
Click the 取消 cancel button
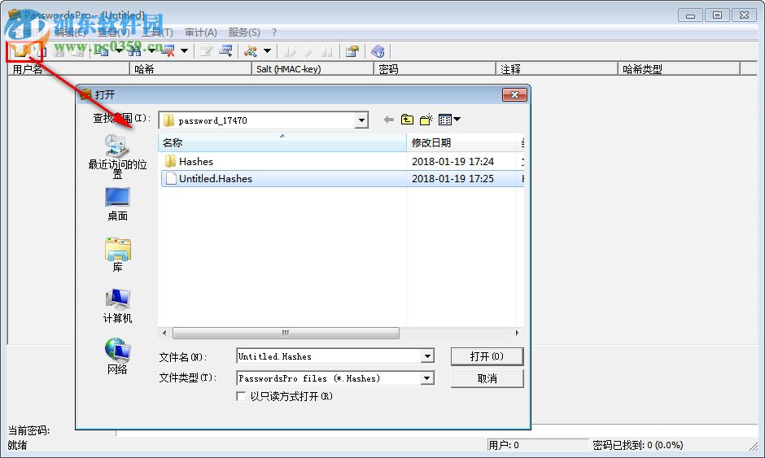click(x=487, y=378)
